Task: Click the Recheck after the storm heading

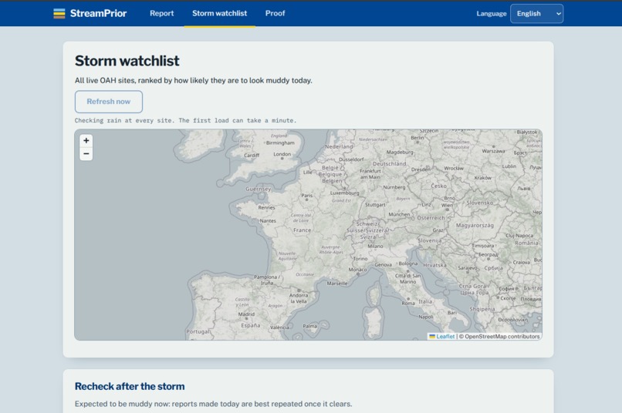Action: tap(130, 386)
